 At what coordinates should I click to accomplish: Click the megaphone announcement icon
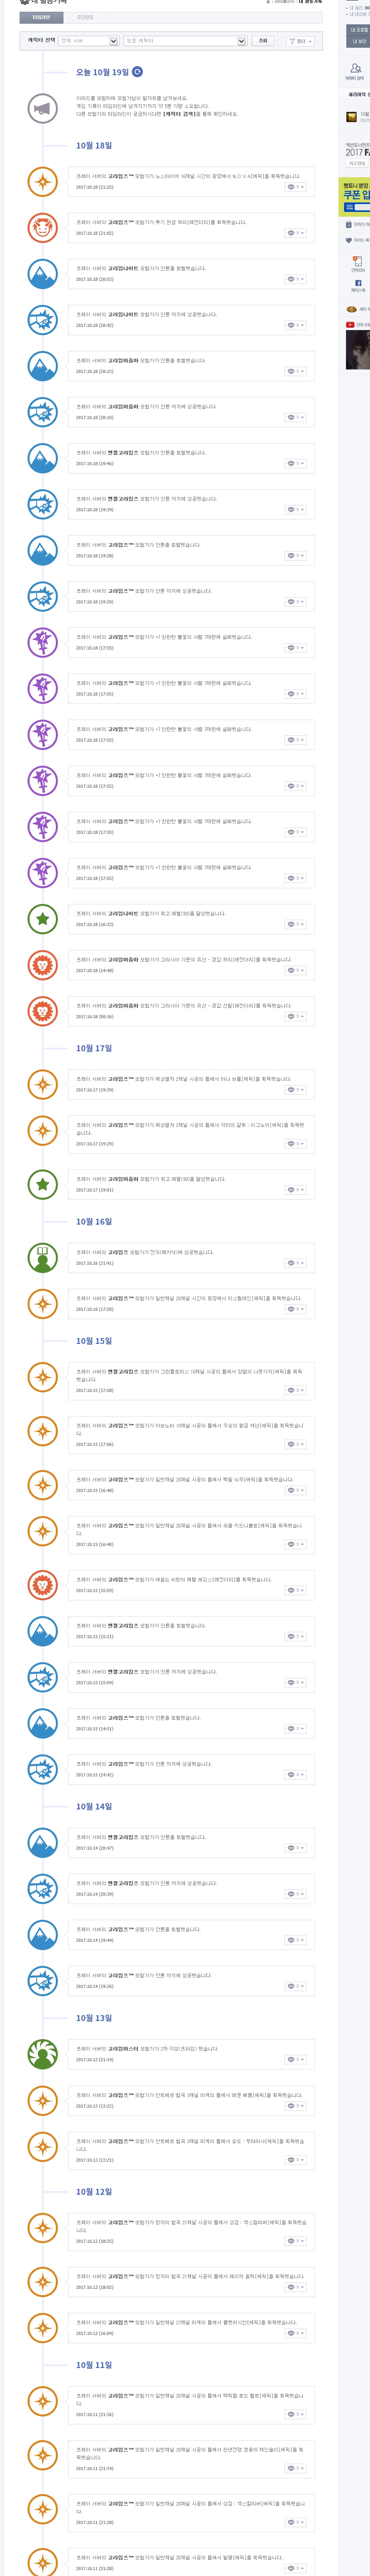(x=42, y=108)
